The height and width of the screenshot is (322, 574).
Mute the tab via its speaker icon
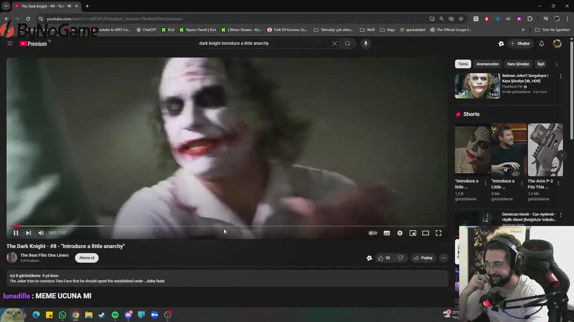tap(69, 6)
